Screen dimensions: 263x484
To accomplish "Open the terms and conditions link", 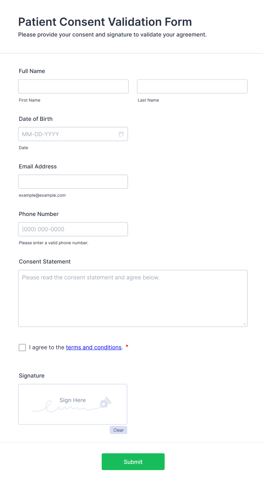I will coord(94,347).
